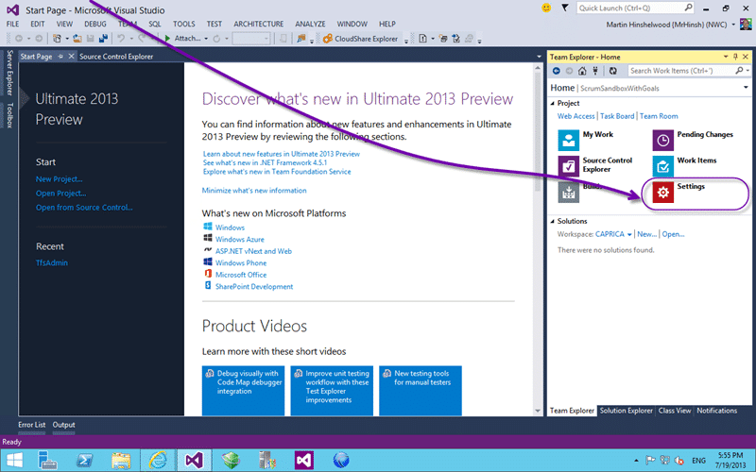Open the Work Items tile
Viewport: 756px width, 472px height.
(684, 166)
